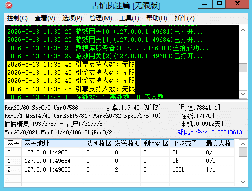Click the blue 翎风引擎:4.0 20240613 text
This screenshot has height=191, width=252.
[210, 132]
